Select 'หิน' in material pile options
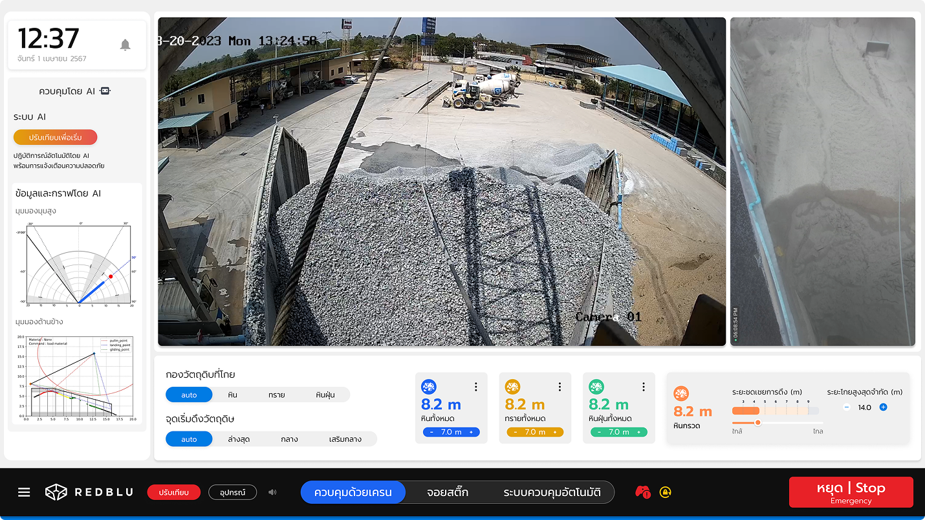 (x=232, y=395)
